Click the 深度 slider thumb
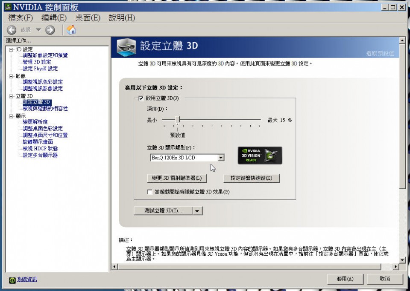The height and width of the screenshot is (291, 410). pyautogui.click(x=177, y=120)
